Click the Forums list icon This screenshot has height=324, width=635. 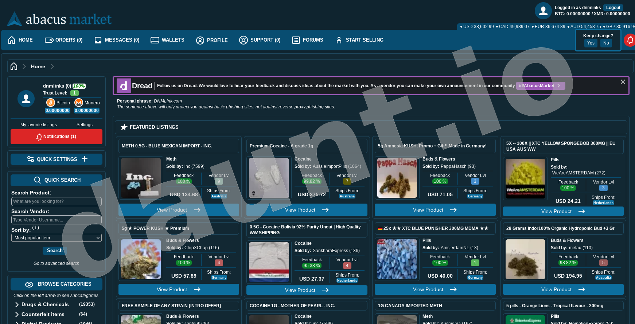tap(296, 40)
